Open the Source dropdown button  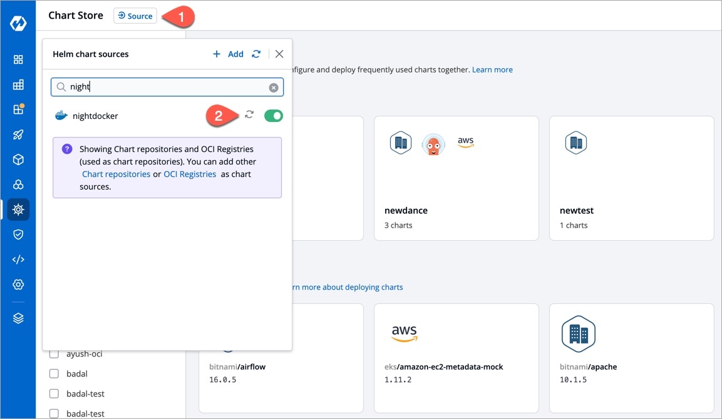click(x=135, y=16)
